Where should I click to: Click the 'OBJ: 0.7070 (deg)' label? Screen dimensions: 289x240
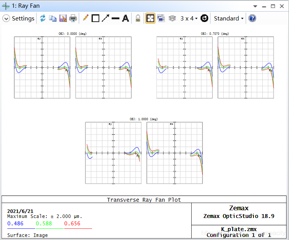tap(215, 34)
